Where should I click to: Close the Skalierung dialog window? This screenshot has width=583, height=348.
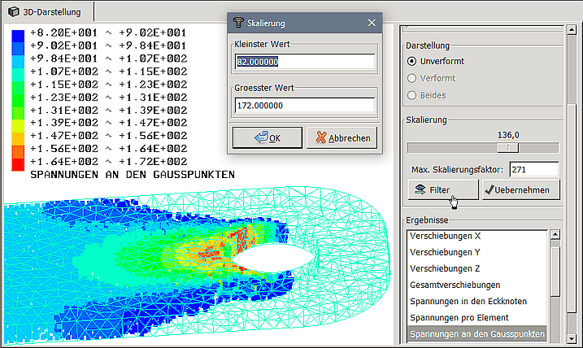(x=372, y=23)
